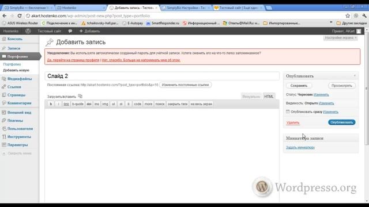Click Задать миниатюру link

point(300,147)
